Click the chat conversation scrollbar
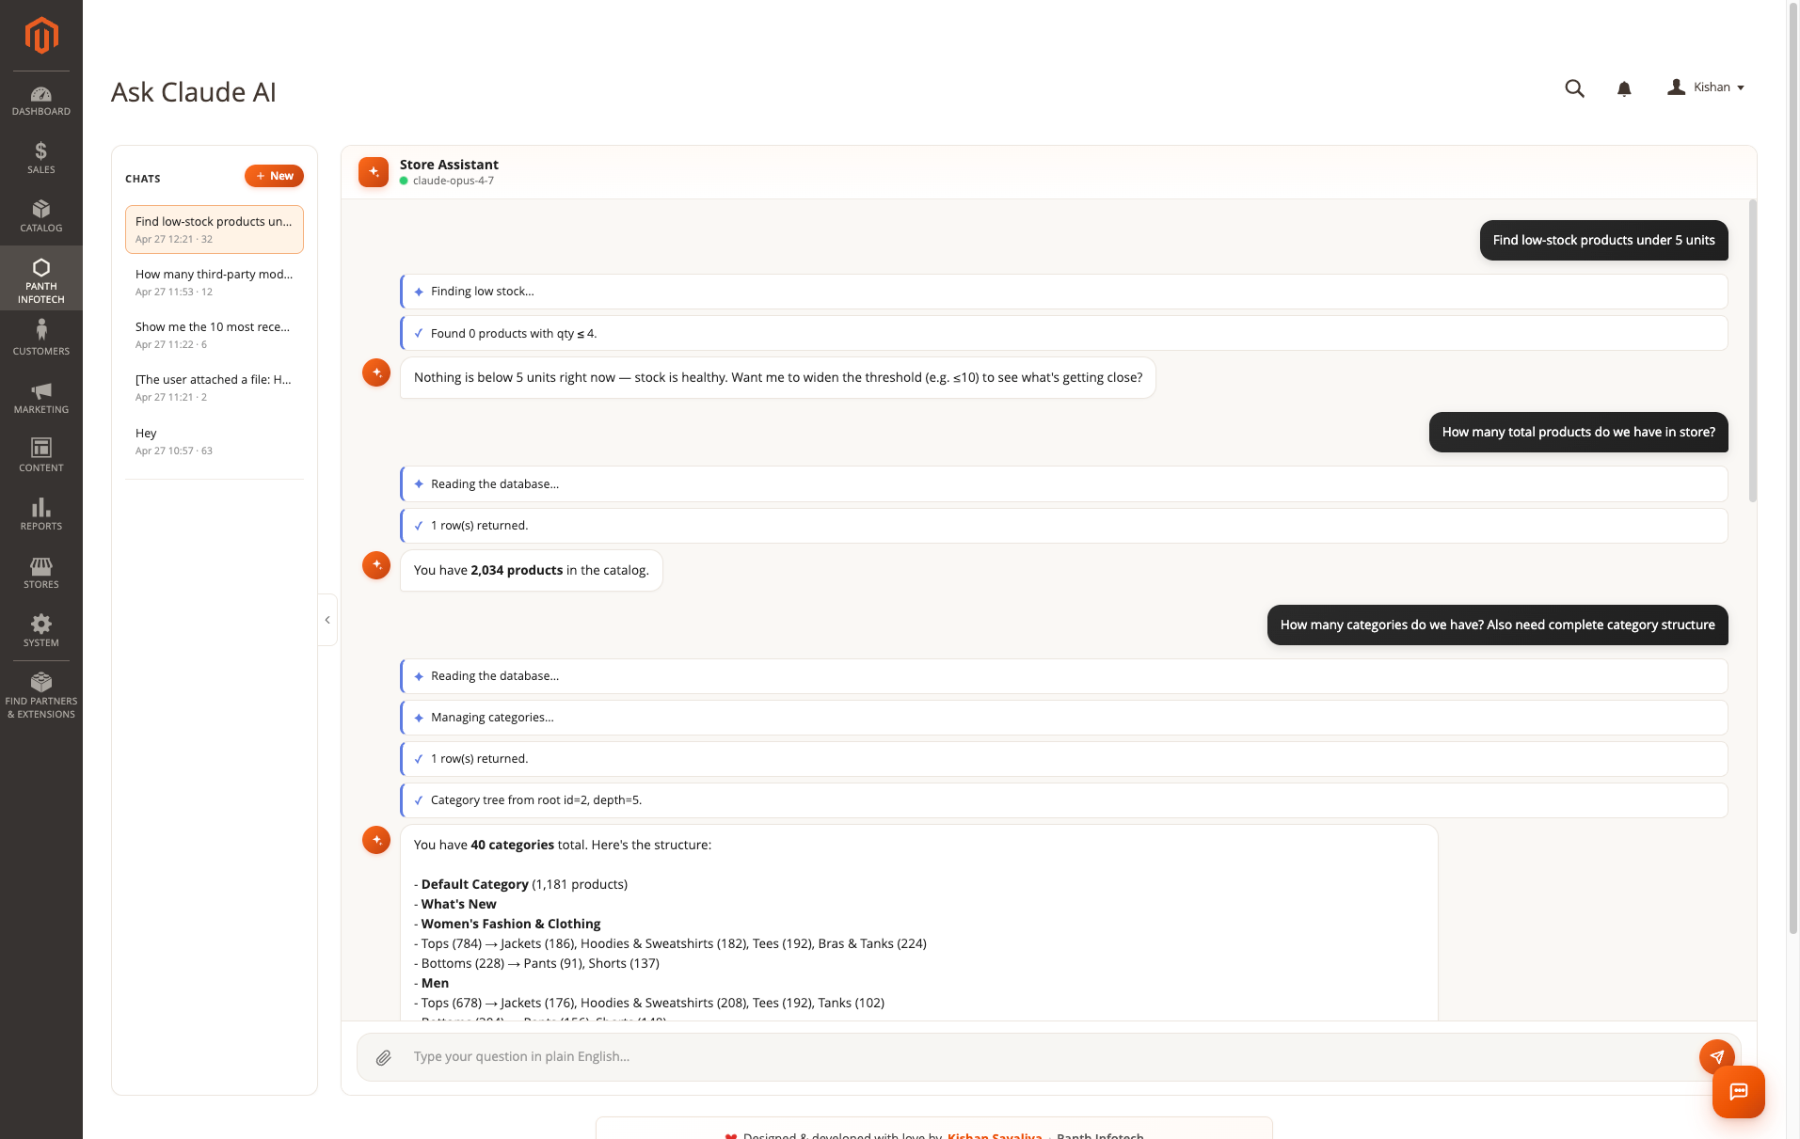Viewport: 1800px width, 1139px height. pos(1752,350)
